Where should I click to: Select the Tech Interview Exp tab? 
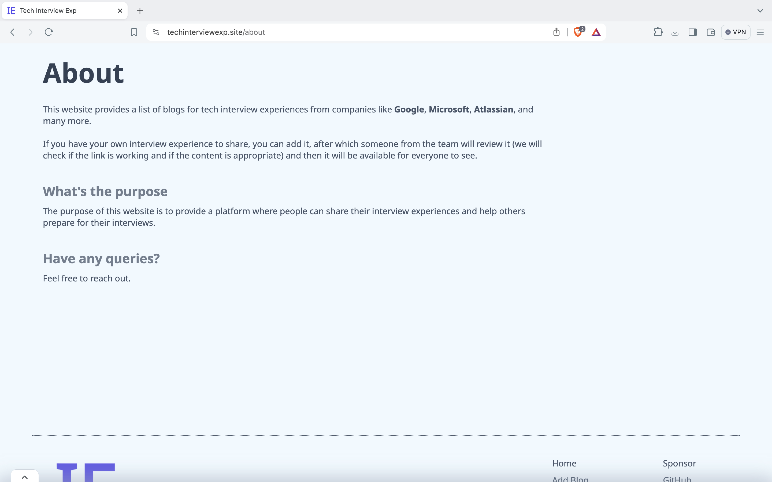(64, 11)
